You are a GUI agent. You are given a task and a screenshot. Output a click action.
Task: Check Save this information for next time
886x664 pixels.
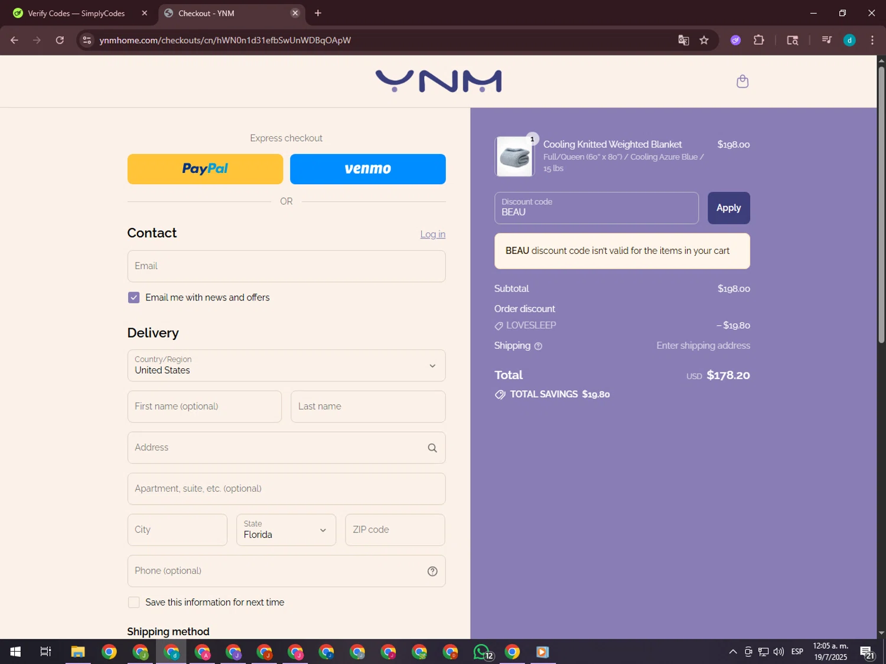pos(133,602)
